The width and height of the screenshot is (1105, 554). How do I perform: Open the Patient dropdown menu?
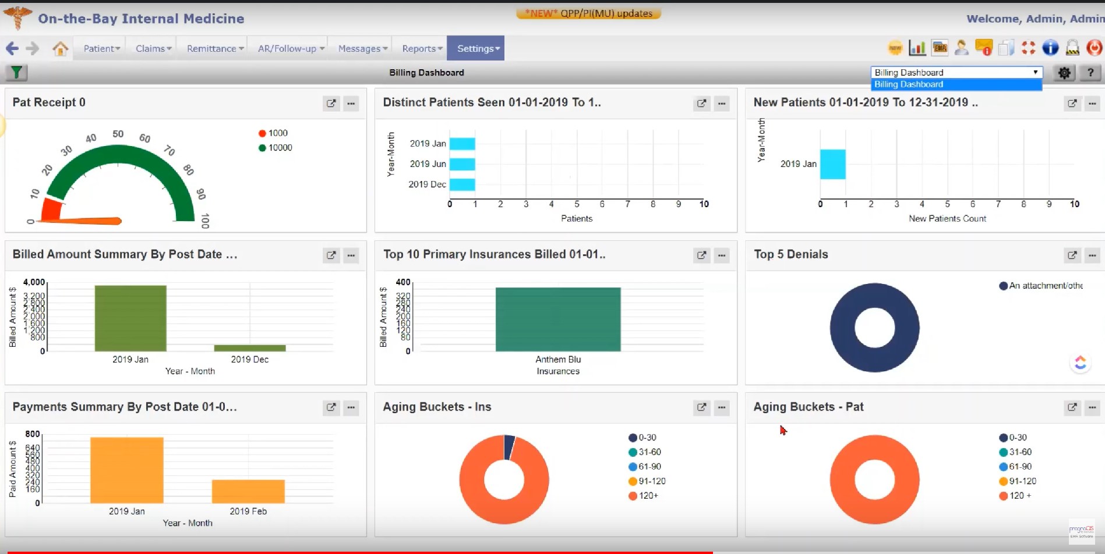(100, 48)
